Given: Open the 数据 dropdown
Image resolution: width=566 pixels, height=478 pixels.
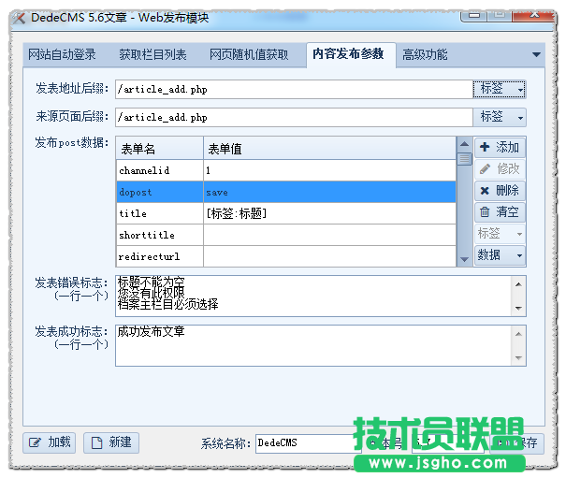Looking at the screenshot, I should [500, 255].
